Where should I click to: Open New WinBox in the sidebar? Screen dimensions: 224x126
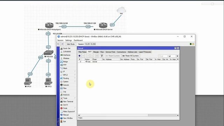coord(68,118)
